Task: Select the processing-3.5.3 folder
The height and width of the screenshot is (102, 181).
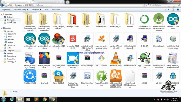Action: tap(101, 20)
